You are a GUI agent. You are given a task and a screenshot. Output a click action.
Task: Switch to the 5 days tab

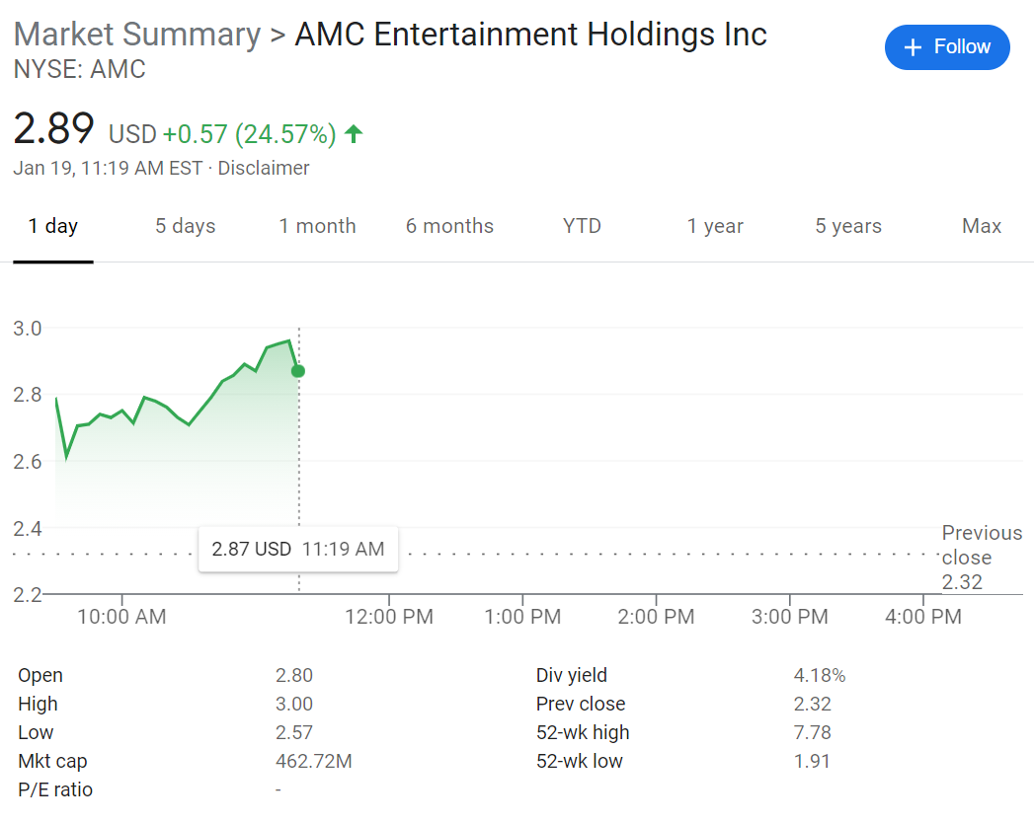click(x=185, y=226)
